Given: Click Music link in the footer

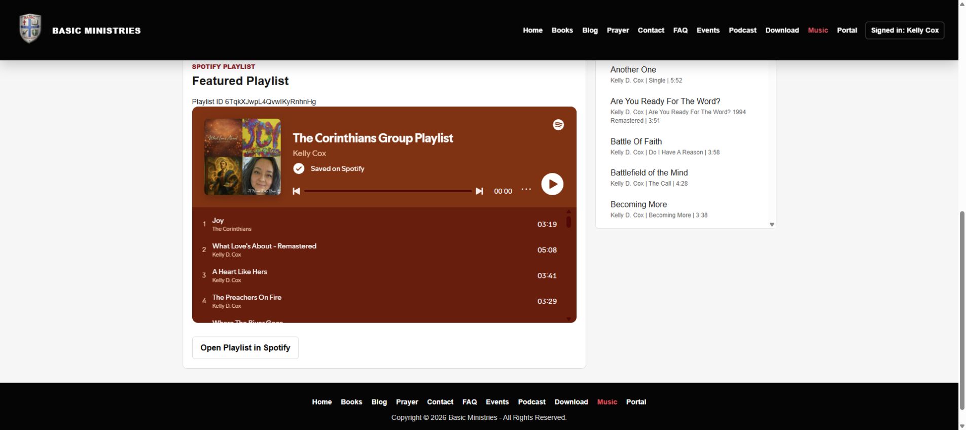Looking at the screenshot, I should tap(607, 402).
